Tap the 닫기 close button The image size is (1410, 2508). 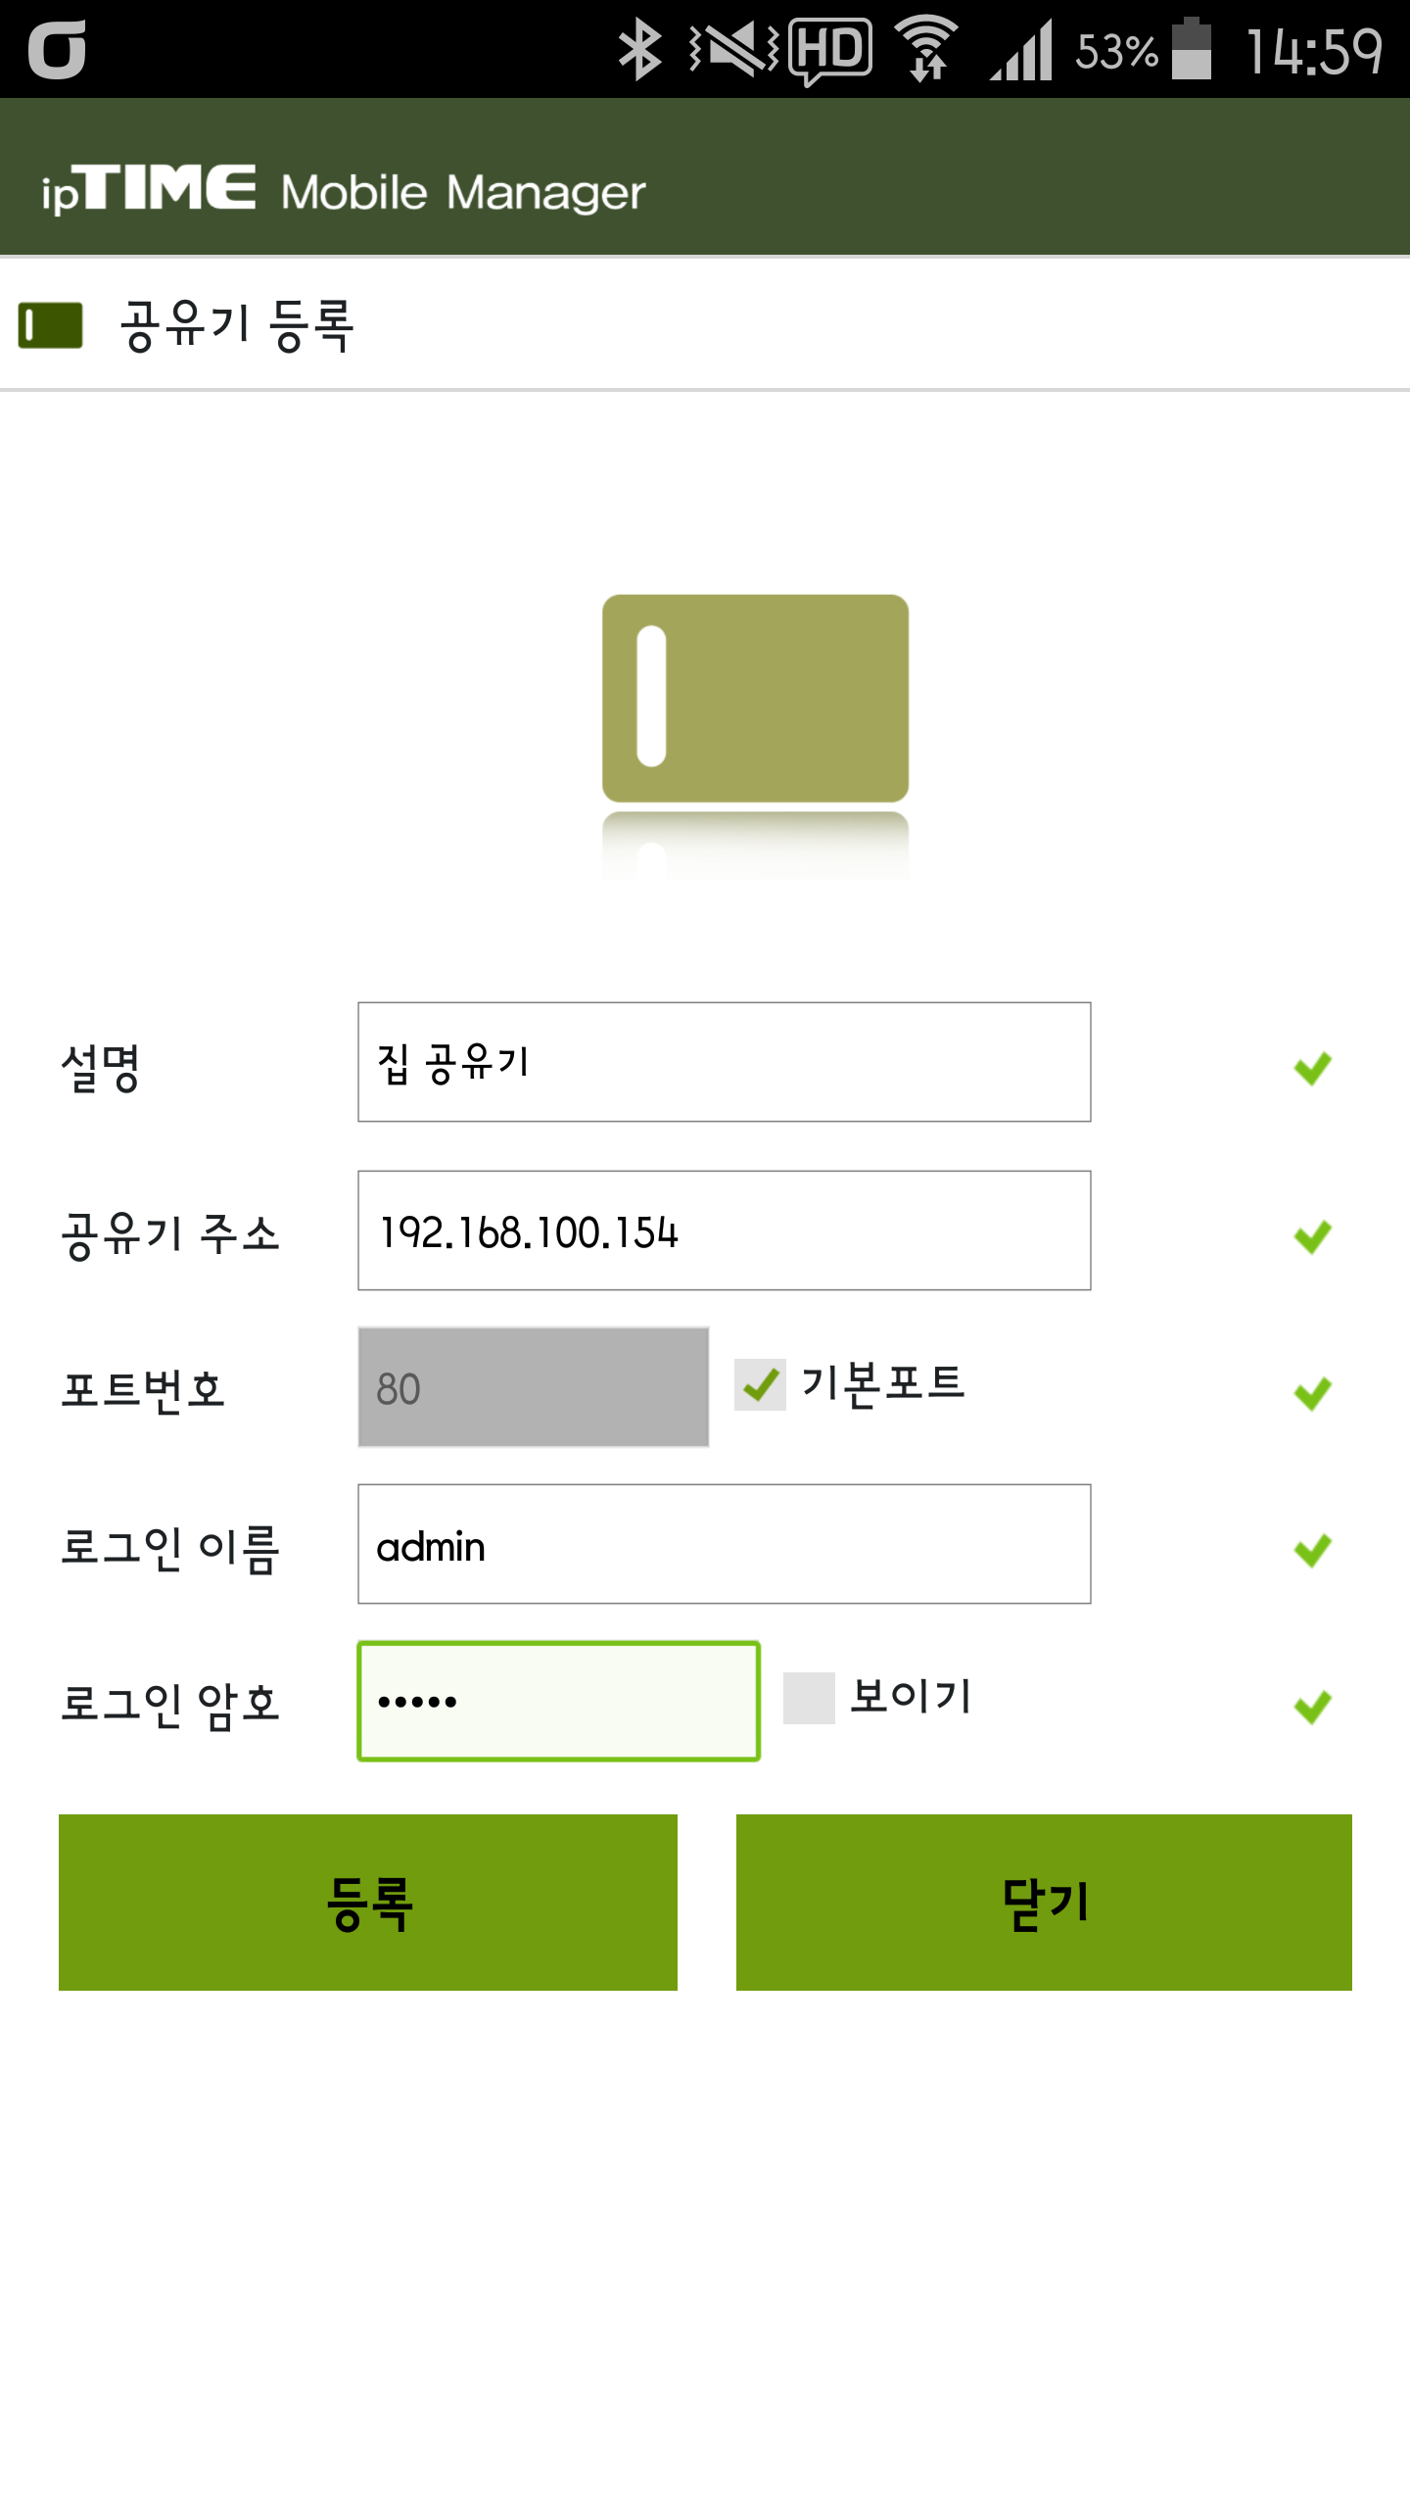[1044, 1903]
